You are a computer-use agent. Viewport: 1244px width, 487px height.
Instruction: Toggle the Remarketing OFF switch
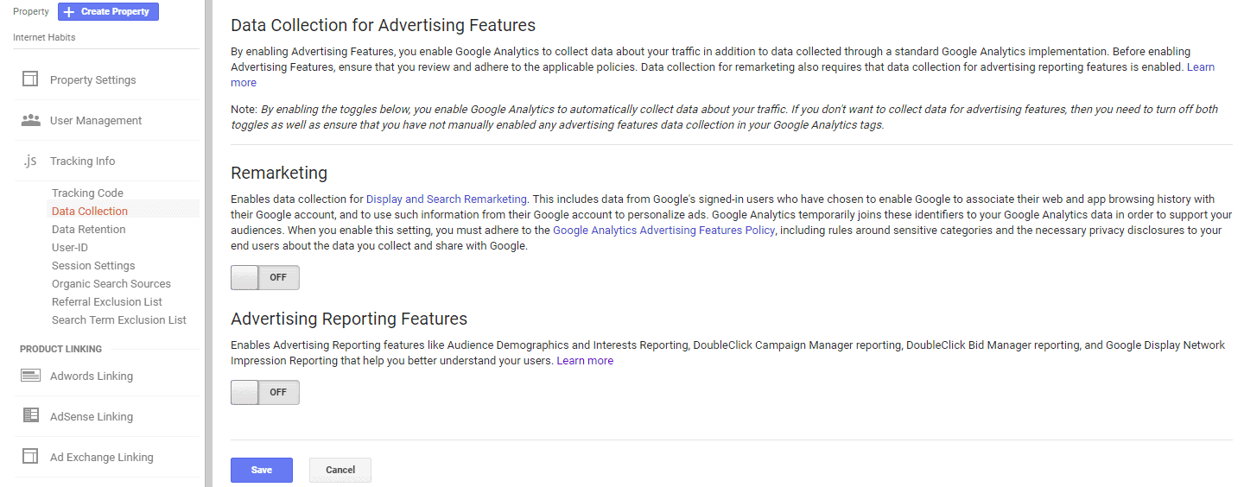tap(265, 278)
